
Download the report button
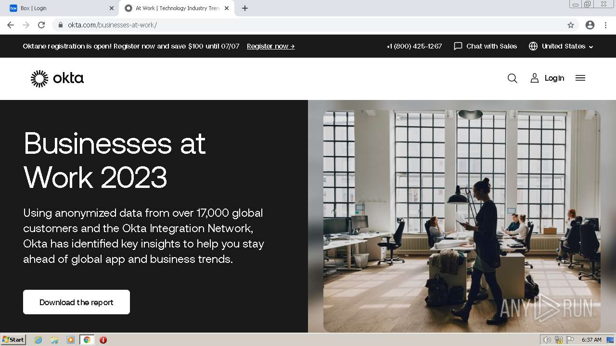(77, 302)
